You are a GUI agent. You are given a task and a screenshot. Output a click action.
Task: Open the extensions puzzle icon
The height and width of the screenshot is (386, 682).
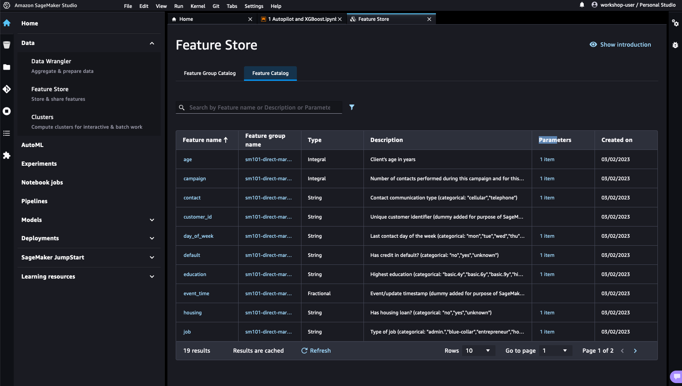[7, 155]
